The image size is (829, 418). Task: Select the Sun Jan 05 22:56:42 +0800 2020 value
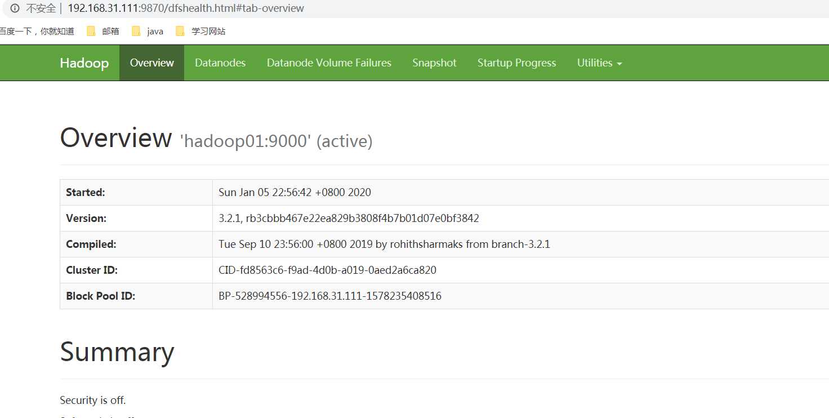[x=295, y=193]
